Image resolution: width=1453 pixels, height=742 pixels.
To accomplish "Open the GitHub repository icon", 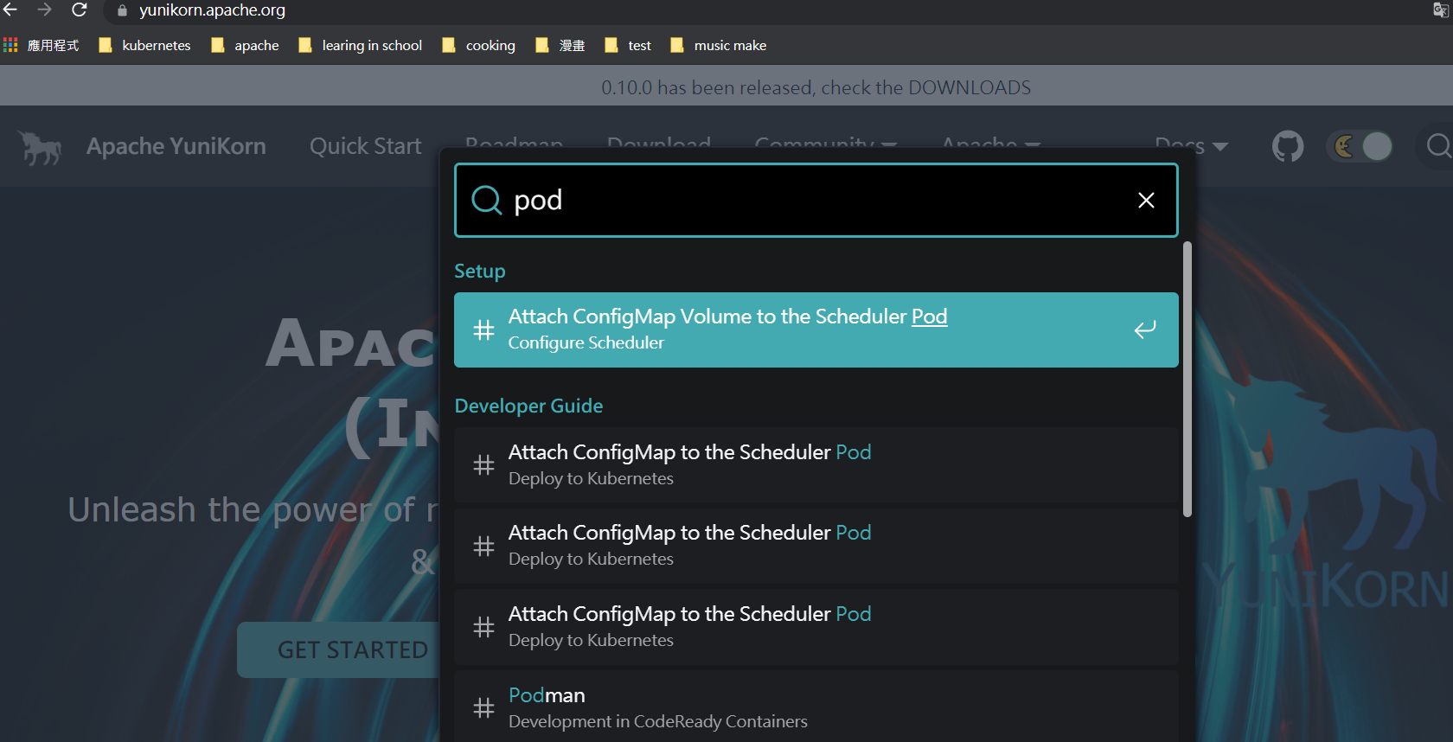I will (1287, 146).
